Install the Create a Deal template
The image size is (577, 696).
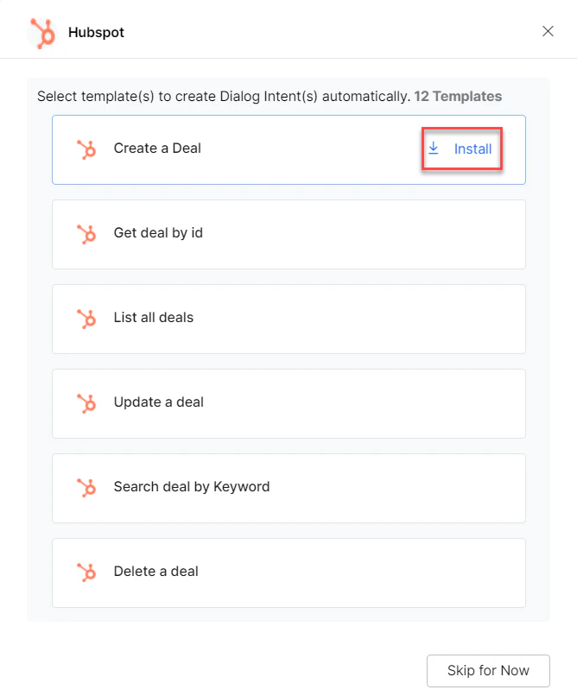(x=472, y=149)
